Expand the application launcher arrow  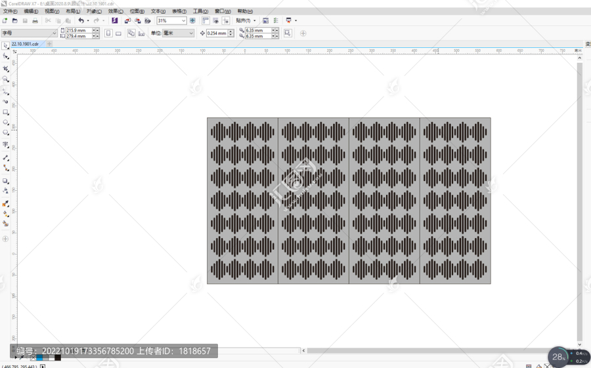296,21
